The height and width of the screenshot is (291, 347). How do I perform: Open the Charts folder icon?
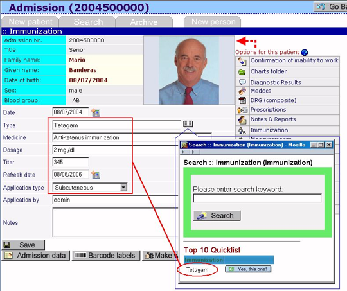(242, 72)
